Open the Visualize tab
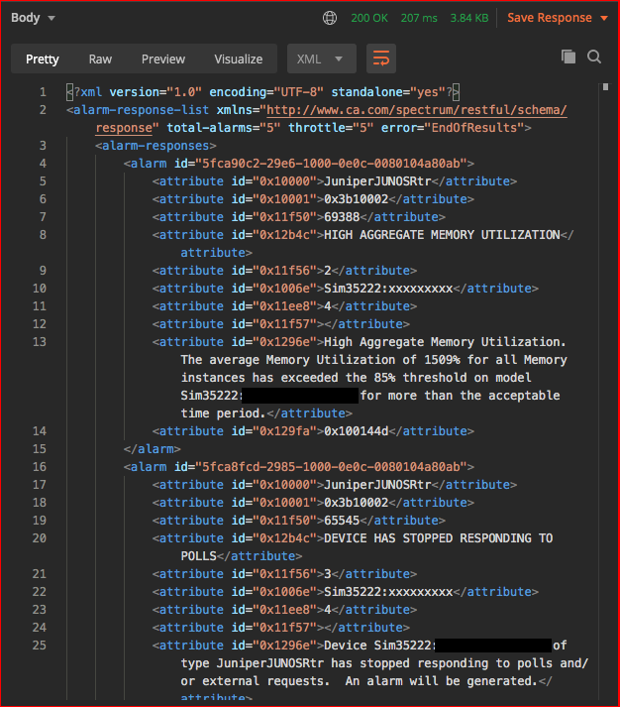This screenshot has width=620, height=707. point(239,59)
